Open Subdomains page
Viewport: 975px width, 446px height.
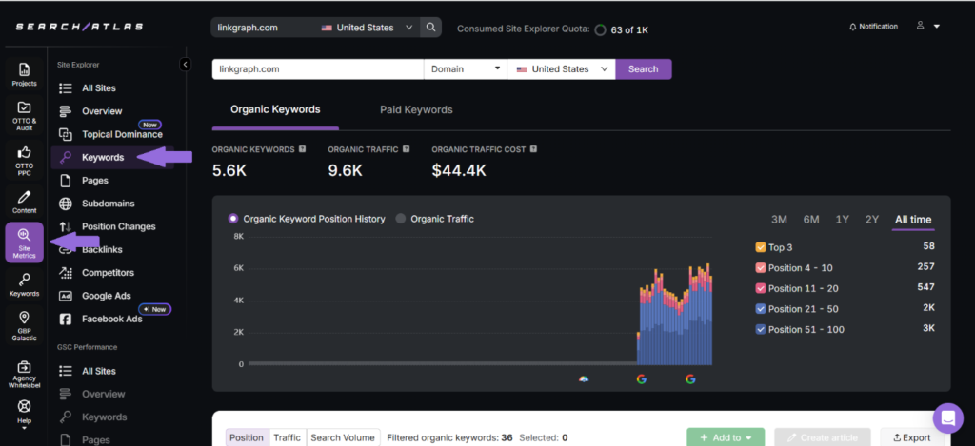point(108,204)
